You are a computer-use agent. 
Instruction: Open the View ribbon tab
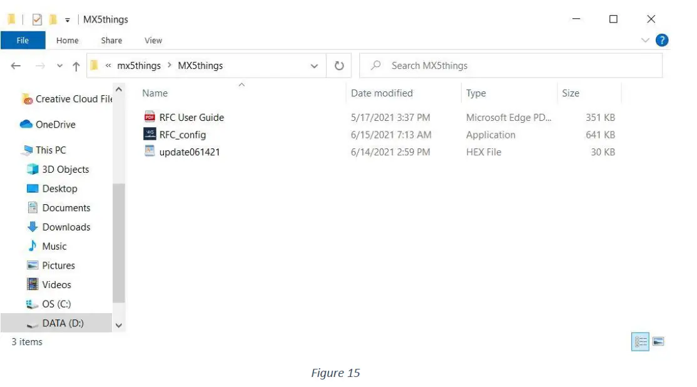pos(153,41)
